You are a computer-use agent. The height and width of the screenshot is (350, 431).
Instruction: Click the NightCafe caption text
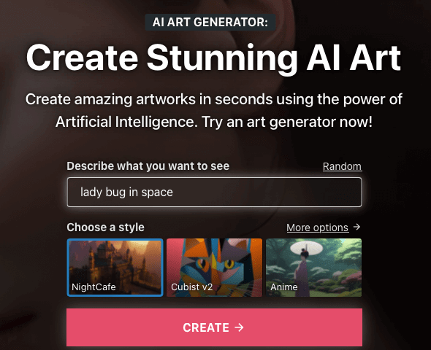94,287
